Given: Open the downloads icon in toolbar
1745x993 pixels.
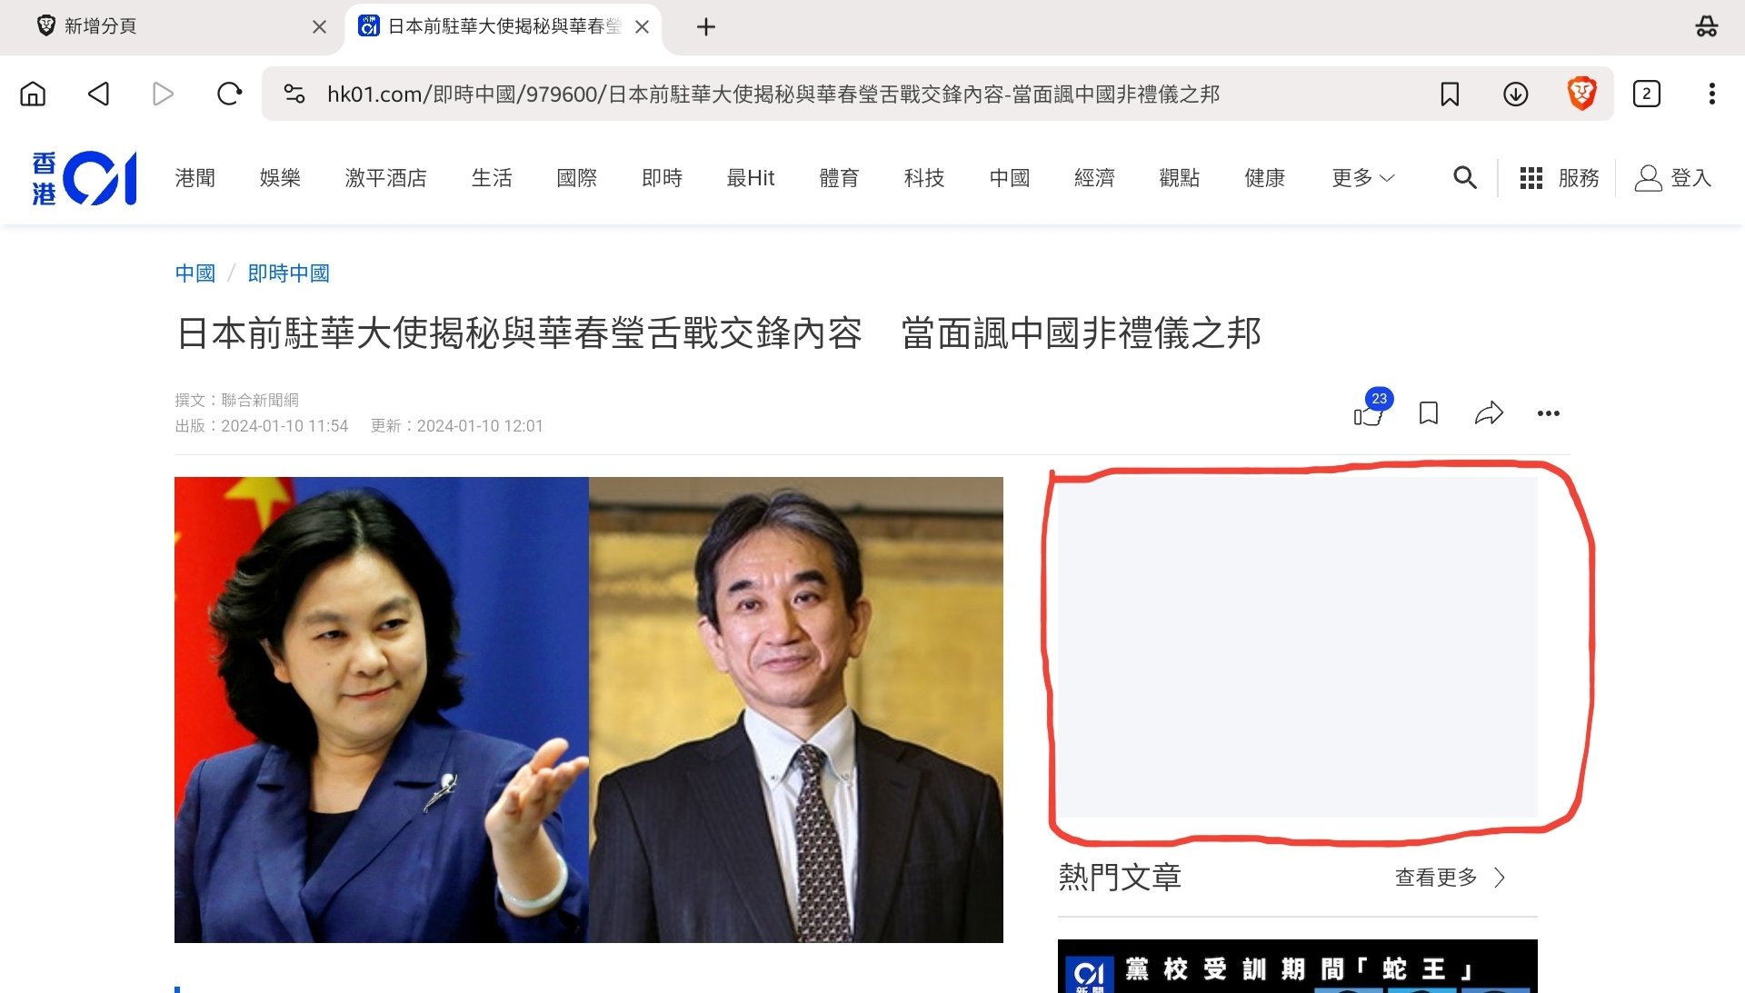Looking at the screenshot, I should (1515, 94).
